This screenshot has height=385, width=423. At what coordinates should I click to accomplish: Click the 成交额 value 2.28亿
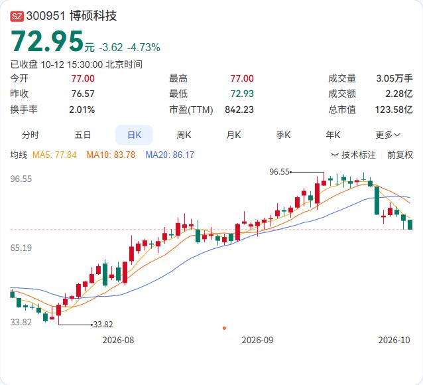click(x=399, y=94)
